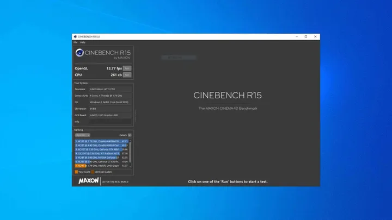Open the File menu
This screenshot has width=392, height=220.
tap(75, 42)
